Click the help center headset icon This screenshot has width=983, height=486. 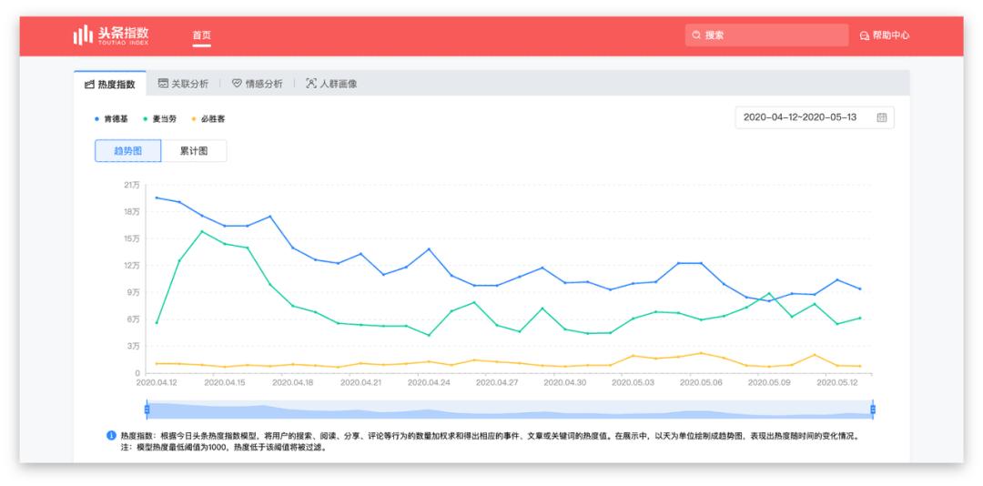[864, 35]
